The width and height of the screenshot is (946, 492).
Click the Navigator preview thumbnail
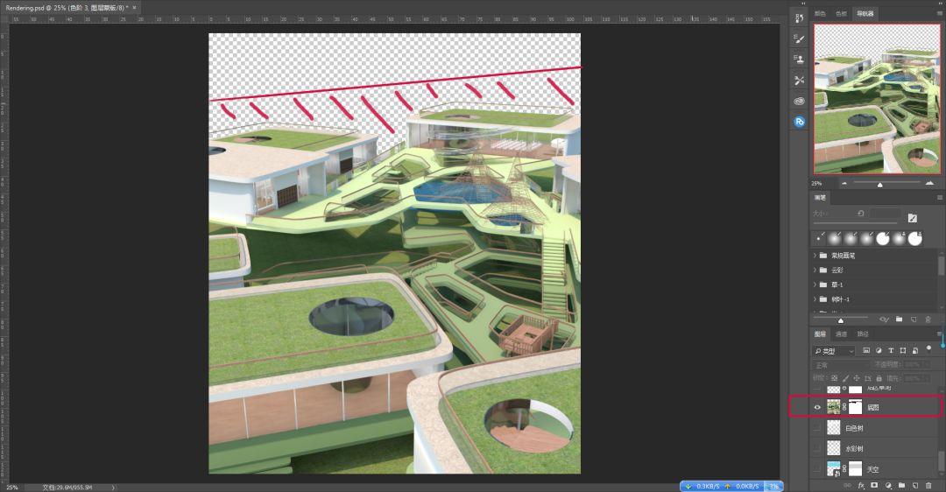[877, 99]
